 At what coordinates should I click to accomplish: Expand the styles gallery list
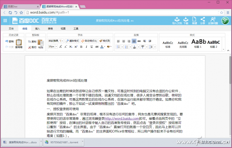(223, 49)
